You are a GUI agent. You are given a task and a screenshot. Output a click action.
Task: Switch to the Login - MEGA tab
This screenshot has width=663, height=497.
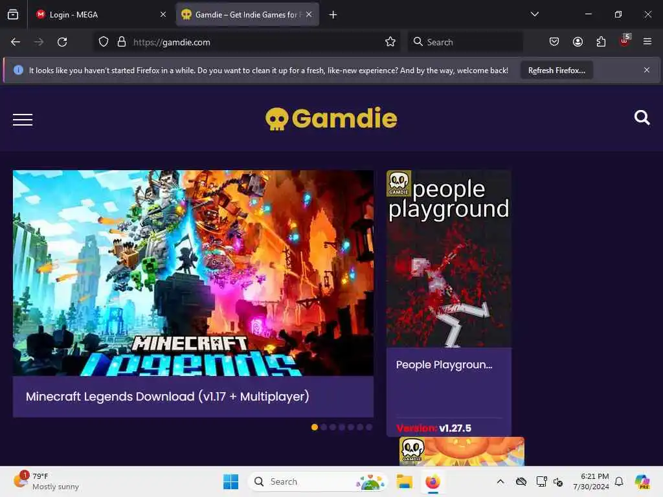click(102, 14)
